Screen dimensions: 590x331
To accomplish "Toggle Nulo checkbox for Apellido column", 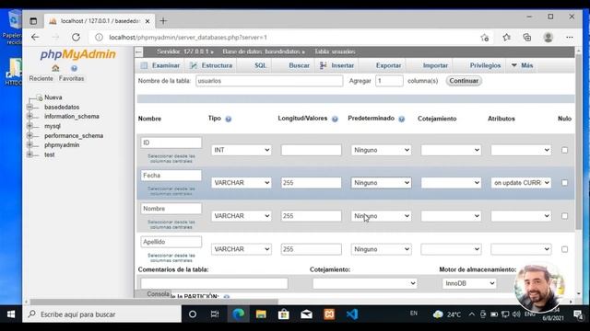I will coord(564,249).
